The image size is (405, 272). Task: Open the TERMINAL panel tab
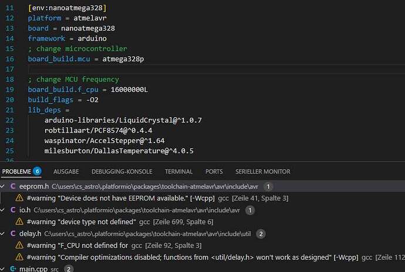point(178,172)
